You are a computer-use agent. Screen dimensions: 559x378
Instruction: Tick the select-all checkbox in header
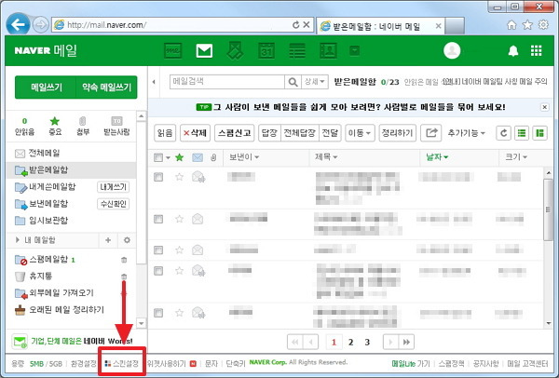158,157
